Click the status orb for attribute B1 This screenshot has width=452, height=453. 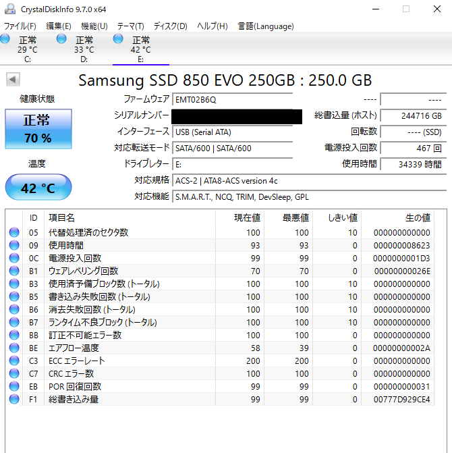coord(14,271)
